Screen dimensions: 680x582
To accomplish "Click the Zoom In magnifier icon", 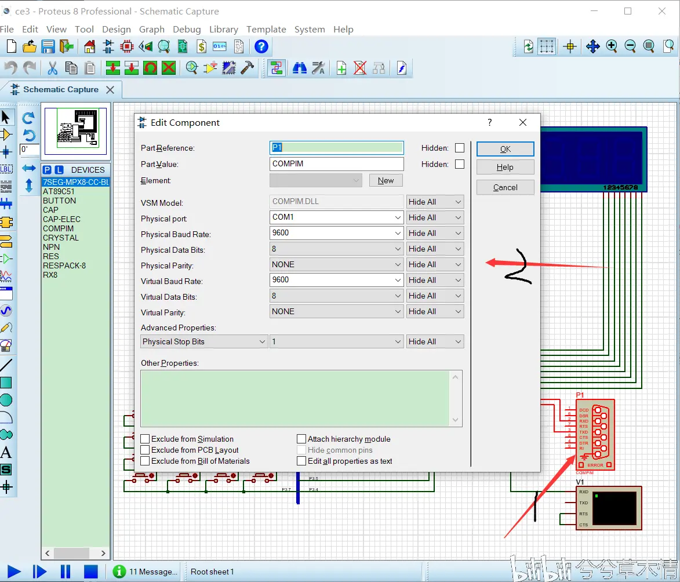I will (x=612, y=46).
